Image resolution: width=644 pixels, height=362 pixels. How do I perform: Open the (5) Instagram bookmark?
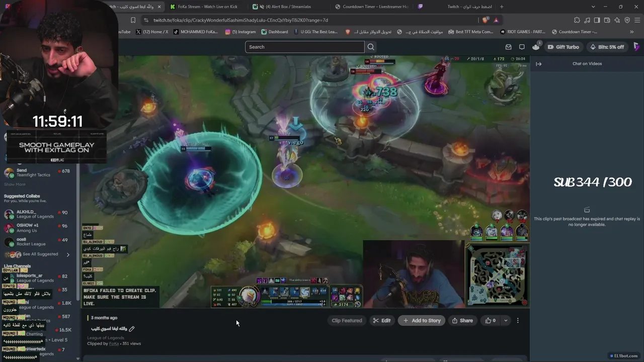tap(240, 32)
